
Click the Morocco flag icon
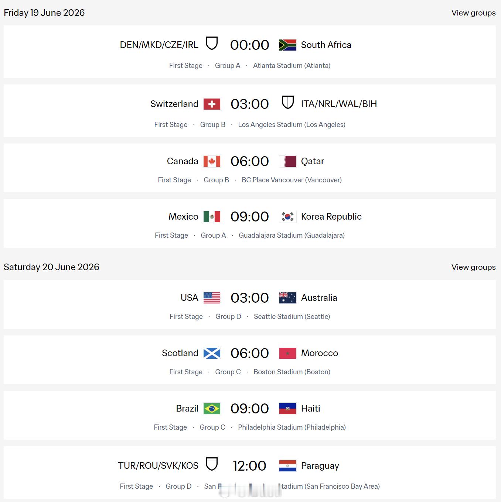(x=287, y=353)
